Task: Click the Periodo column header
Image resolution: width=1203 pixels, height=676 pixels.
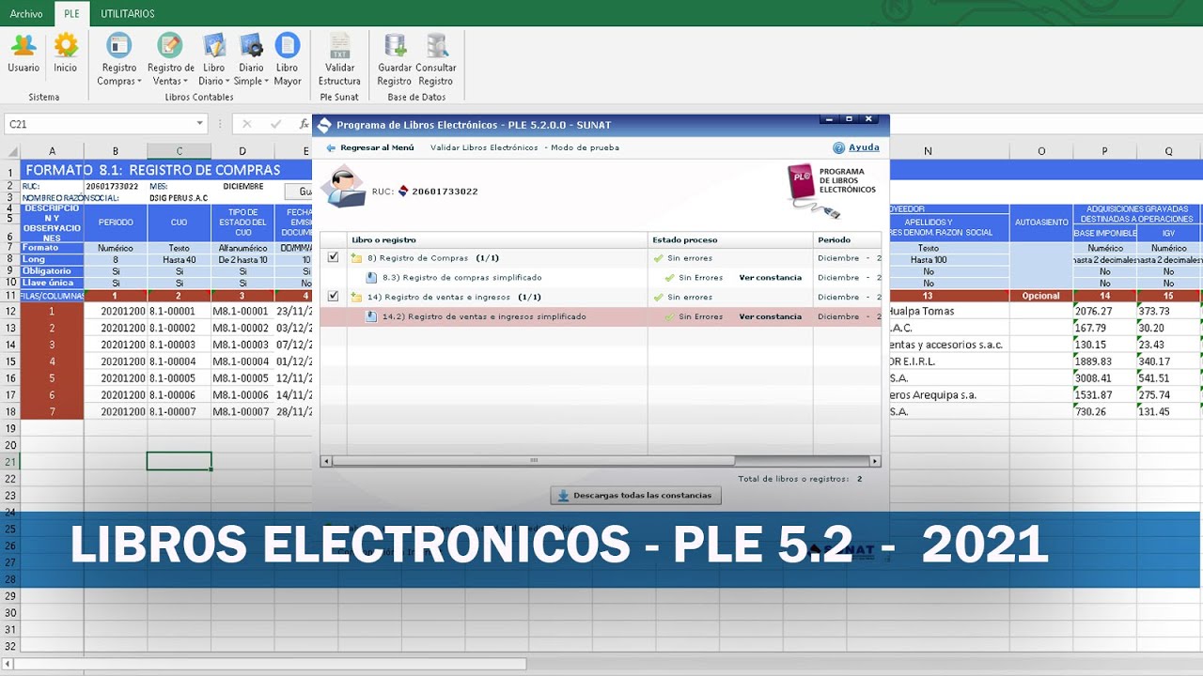Action: 847,240
